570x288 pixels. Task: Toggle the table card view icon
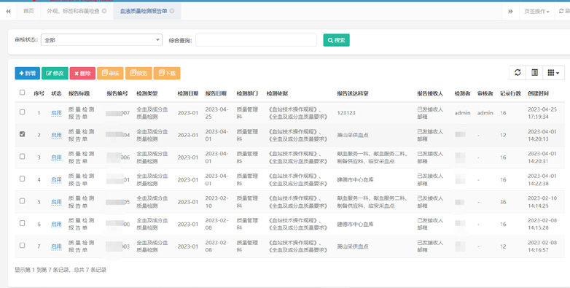[x=534, y=73]
